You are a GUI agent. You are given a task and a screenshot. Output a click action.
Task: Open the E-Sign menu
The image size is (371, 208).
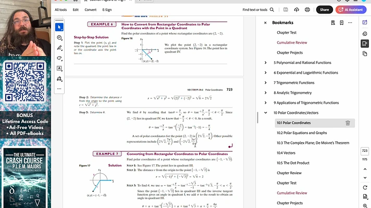click(x=107, y=10)
